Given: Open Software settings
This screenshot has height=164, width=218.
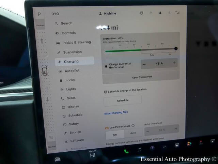Looking at the screenshot, I should [74, 141].
